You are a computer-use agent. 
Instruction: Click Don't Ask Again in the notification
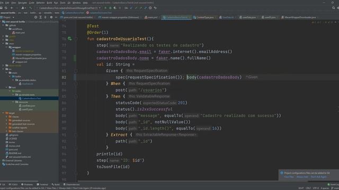pos(319,177)
